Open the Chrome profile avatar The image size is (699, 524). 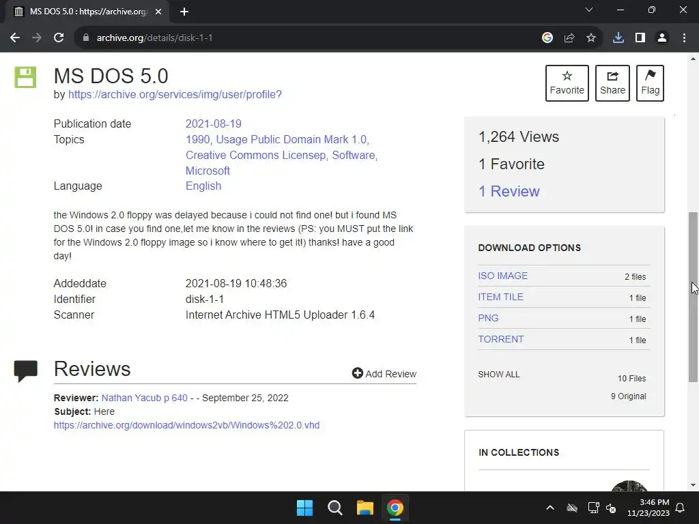(662, 38)
